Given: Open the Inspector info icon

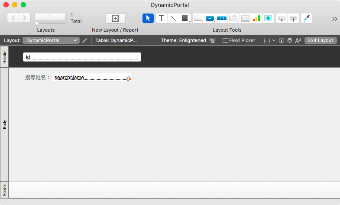Looking at the screenshot, I should click(x=282, y=40).
